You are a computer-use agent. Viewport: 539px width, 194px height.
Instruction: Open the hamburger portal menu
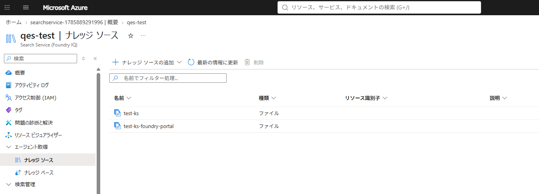coord(26,7)
